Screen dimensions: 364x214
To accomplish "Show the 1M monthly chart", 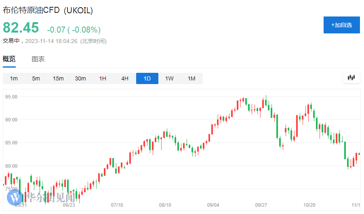I will (191, 78).
